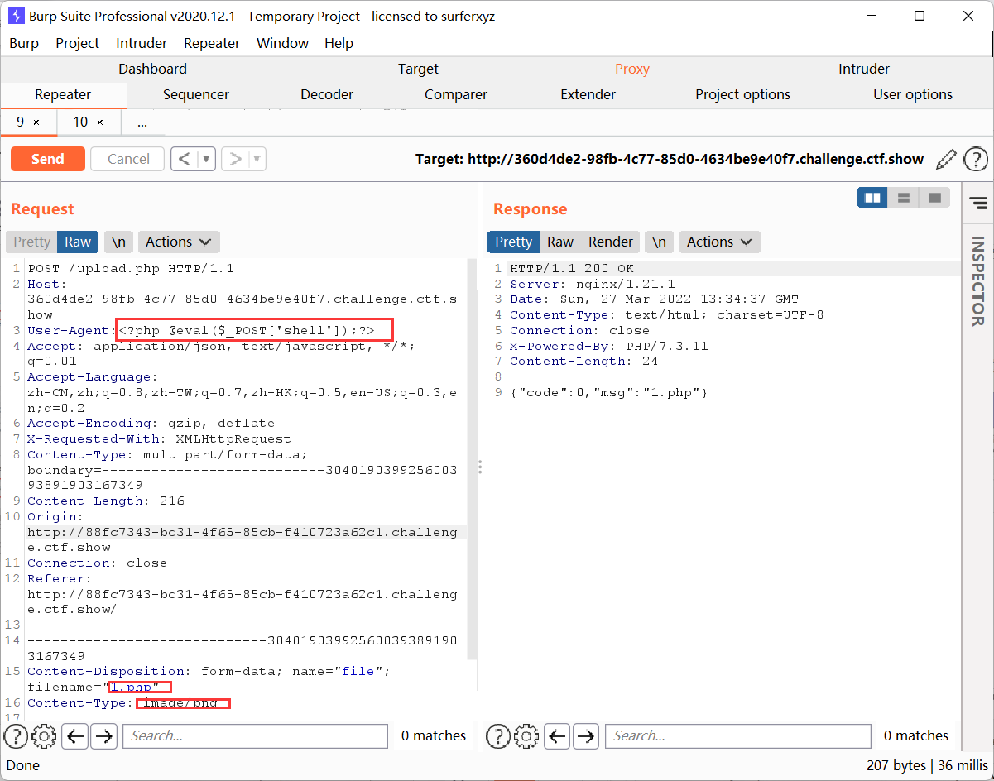This screenshot has width=994, height=781.
Task: Open the Repeater menu
Action: tap(212, 43)
